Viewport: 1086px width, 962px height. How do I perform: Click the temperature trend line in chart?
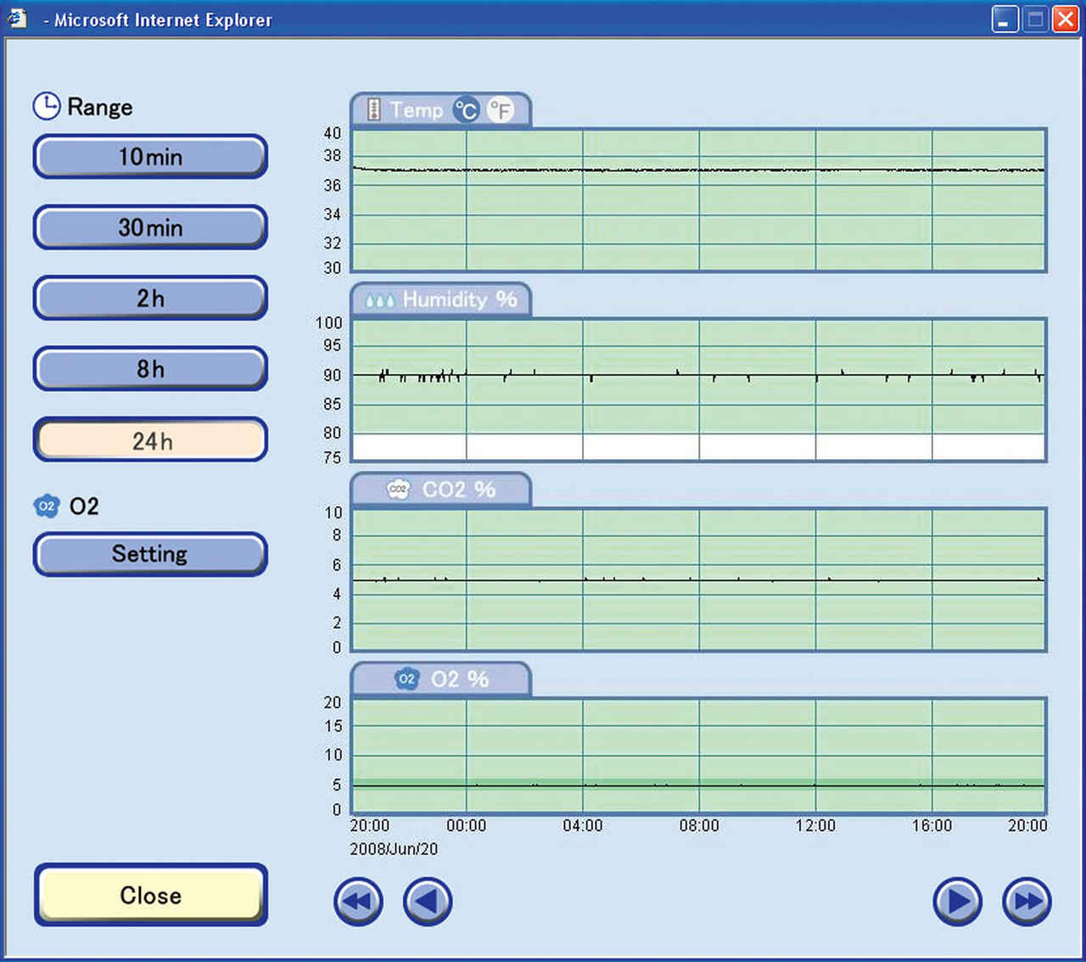(x=698, y=170)
